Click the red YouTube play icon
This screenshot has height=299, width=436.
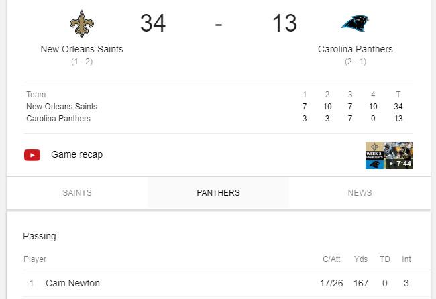pos(32,155)
